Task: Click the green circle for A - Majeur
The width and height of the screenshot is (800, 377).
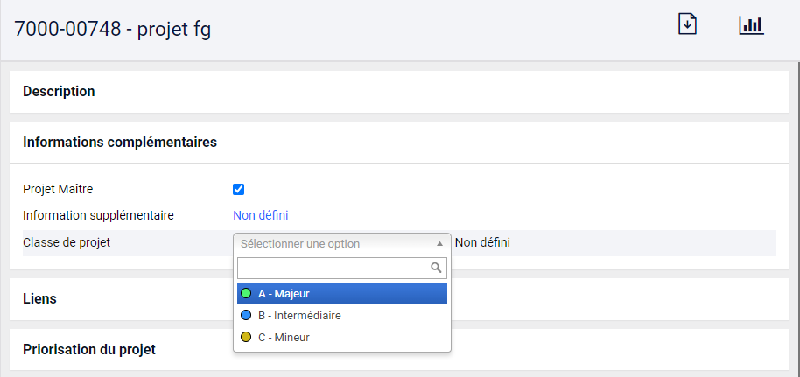Action: [x=246, y=294]
